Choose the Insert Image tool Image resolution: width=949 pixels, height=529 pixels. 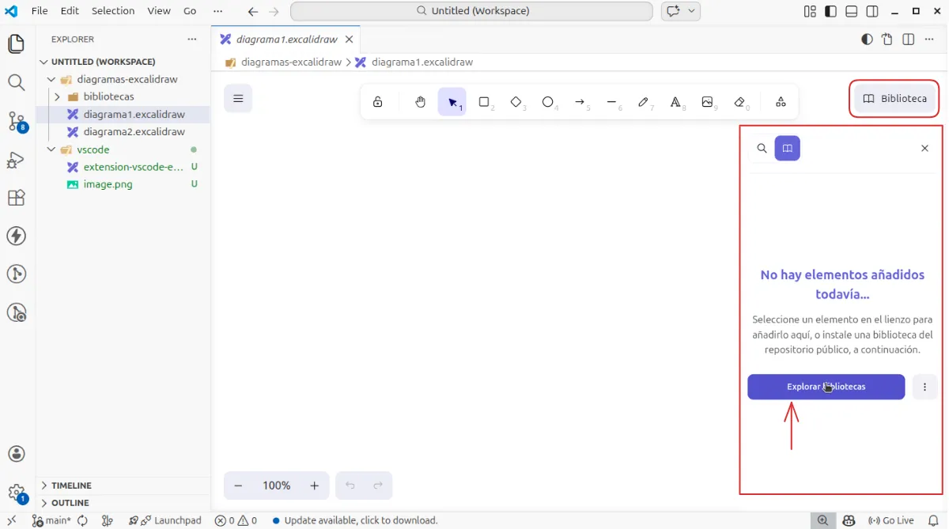point(707,102)
